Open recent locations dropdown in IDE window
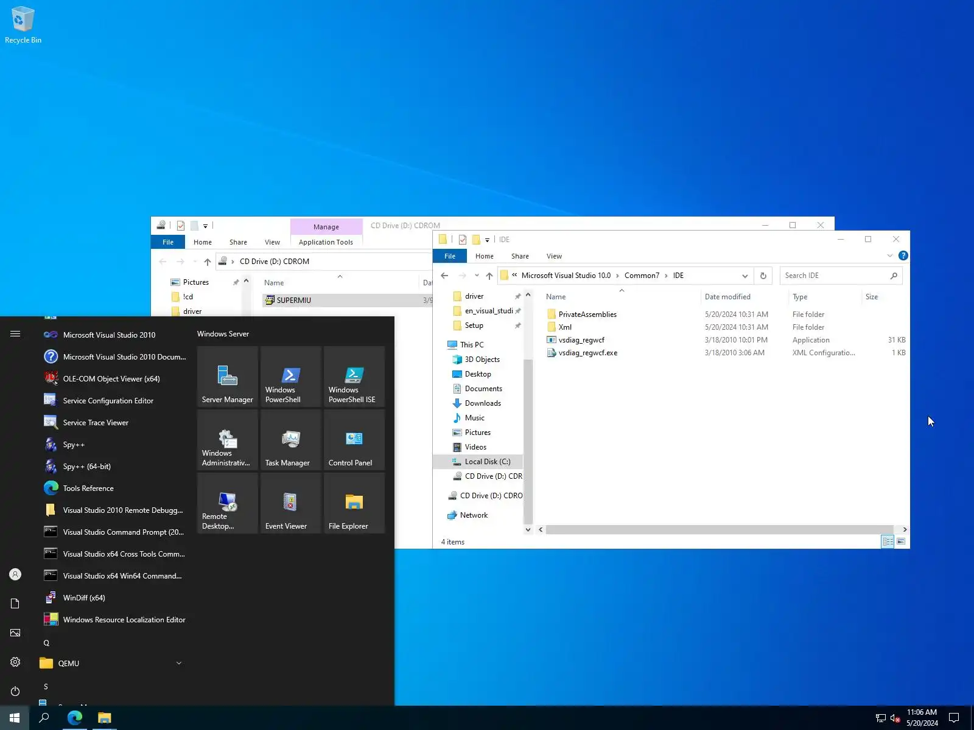The image size is (974, 730). pos(477,276)
